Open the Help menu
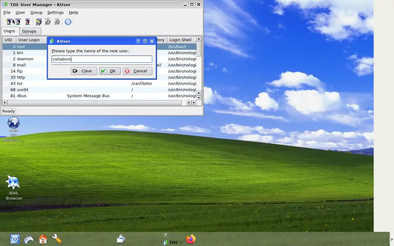 (74, 12)
